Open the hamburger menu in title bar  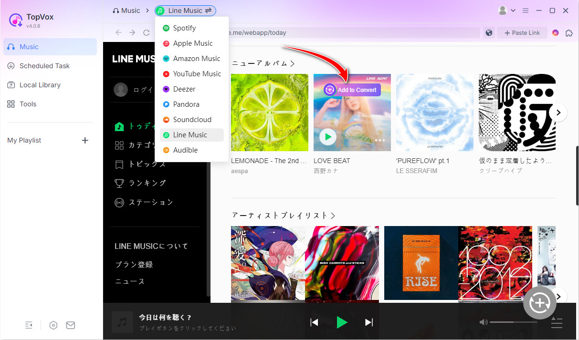526,10
